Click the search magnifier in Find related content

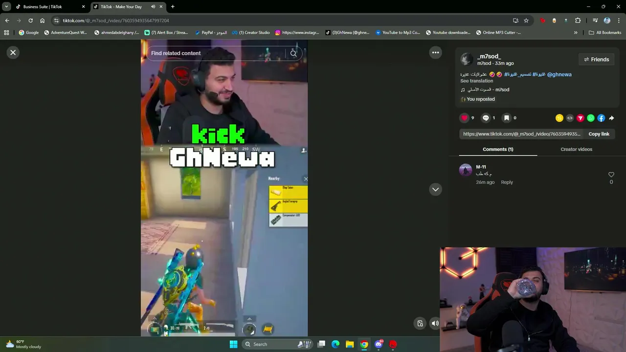point(293,53)
